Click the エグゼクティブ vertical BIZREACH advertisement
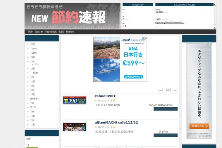The height and width of the screenshot is (148, 222). click(x=199, y=91)
